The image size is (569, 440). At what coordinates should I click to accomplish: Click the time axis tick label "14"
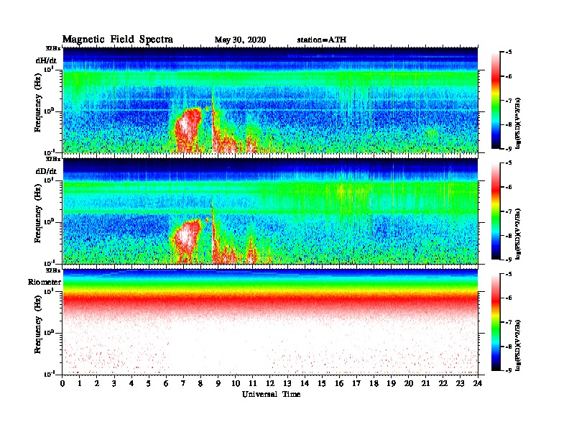click(305, 383)
